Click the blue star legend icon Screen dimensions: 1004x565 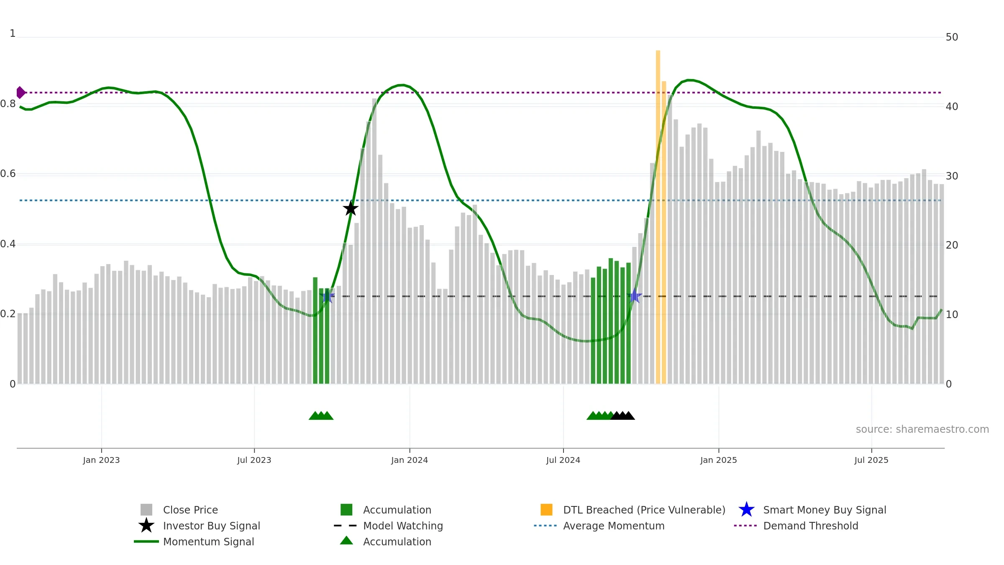(746, 510)
